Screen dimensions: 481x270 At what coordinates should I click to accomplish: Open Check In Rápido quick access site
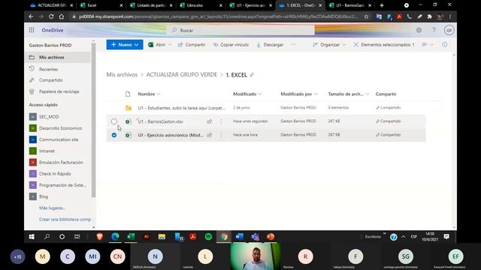pos(55,174)
